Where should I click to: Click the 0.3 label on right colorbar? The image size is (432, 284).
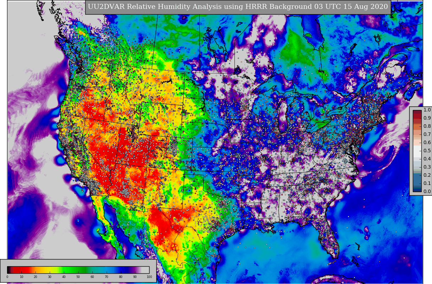[x=427, y=167]
